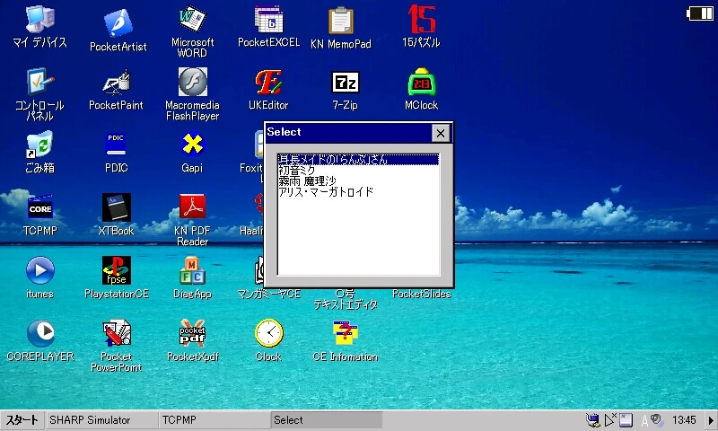
Task: Open the スタート menu
Action: pos(22,420)
